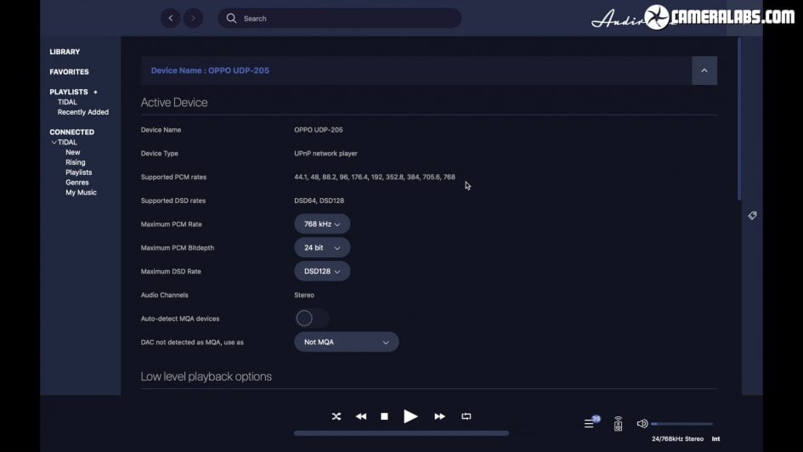The image size is (803, 452).
Task: Click the Int indicator in the status bar
Action: 716,438
